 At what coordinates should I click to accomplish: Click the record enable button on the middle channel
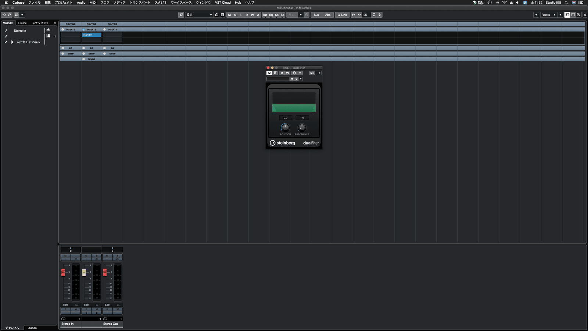pyautogui.click(x=97, y=313)
